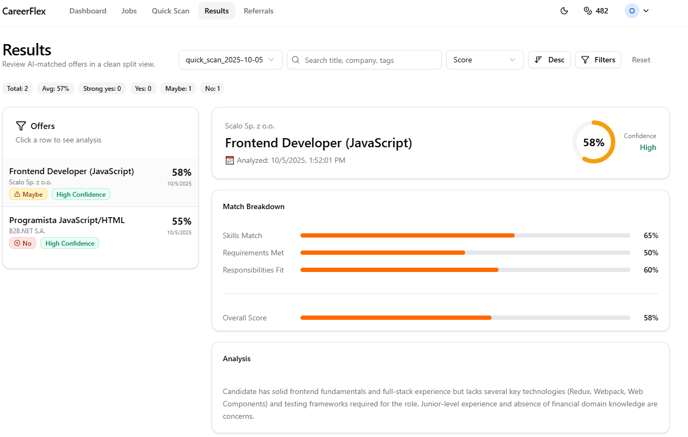Toggle dark mode with the moon icon
This screenshot has height=437, width=688.
[564, 11]
